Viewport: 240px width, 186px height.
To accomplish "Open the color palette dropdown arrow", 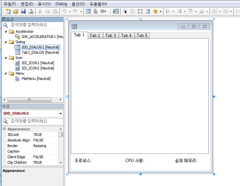I will (161, 12).
